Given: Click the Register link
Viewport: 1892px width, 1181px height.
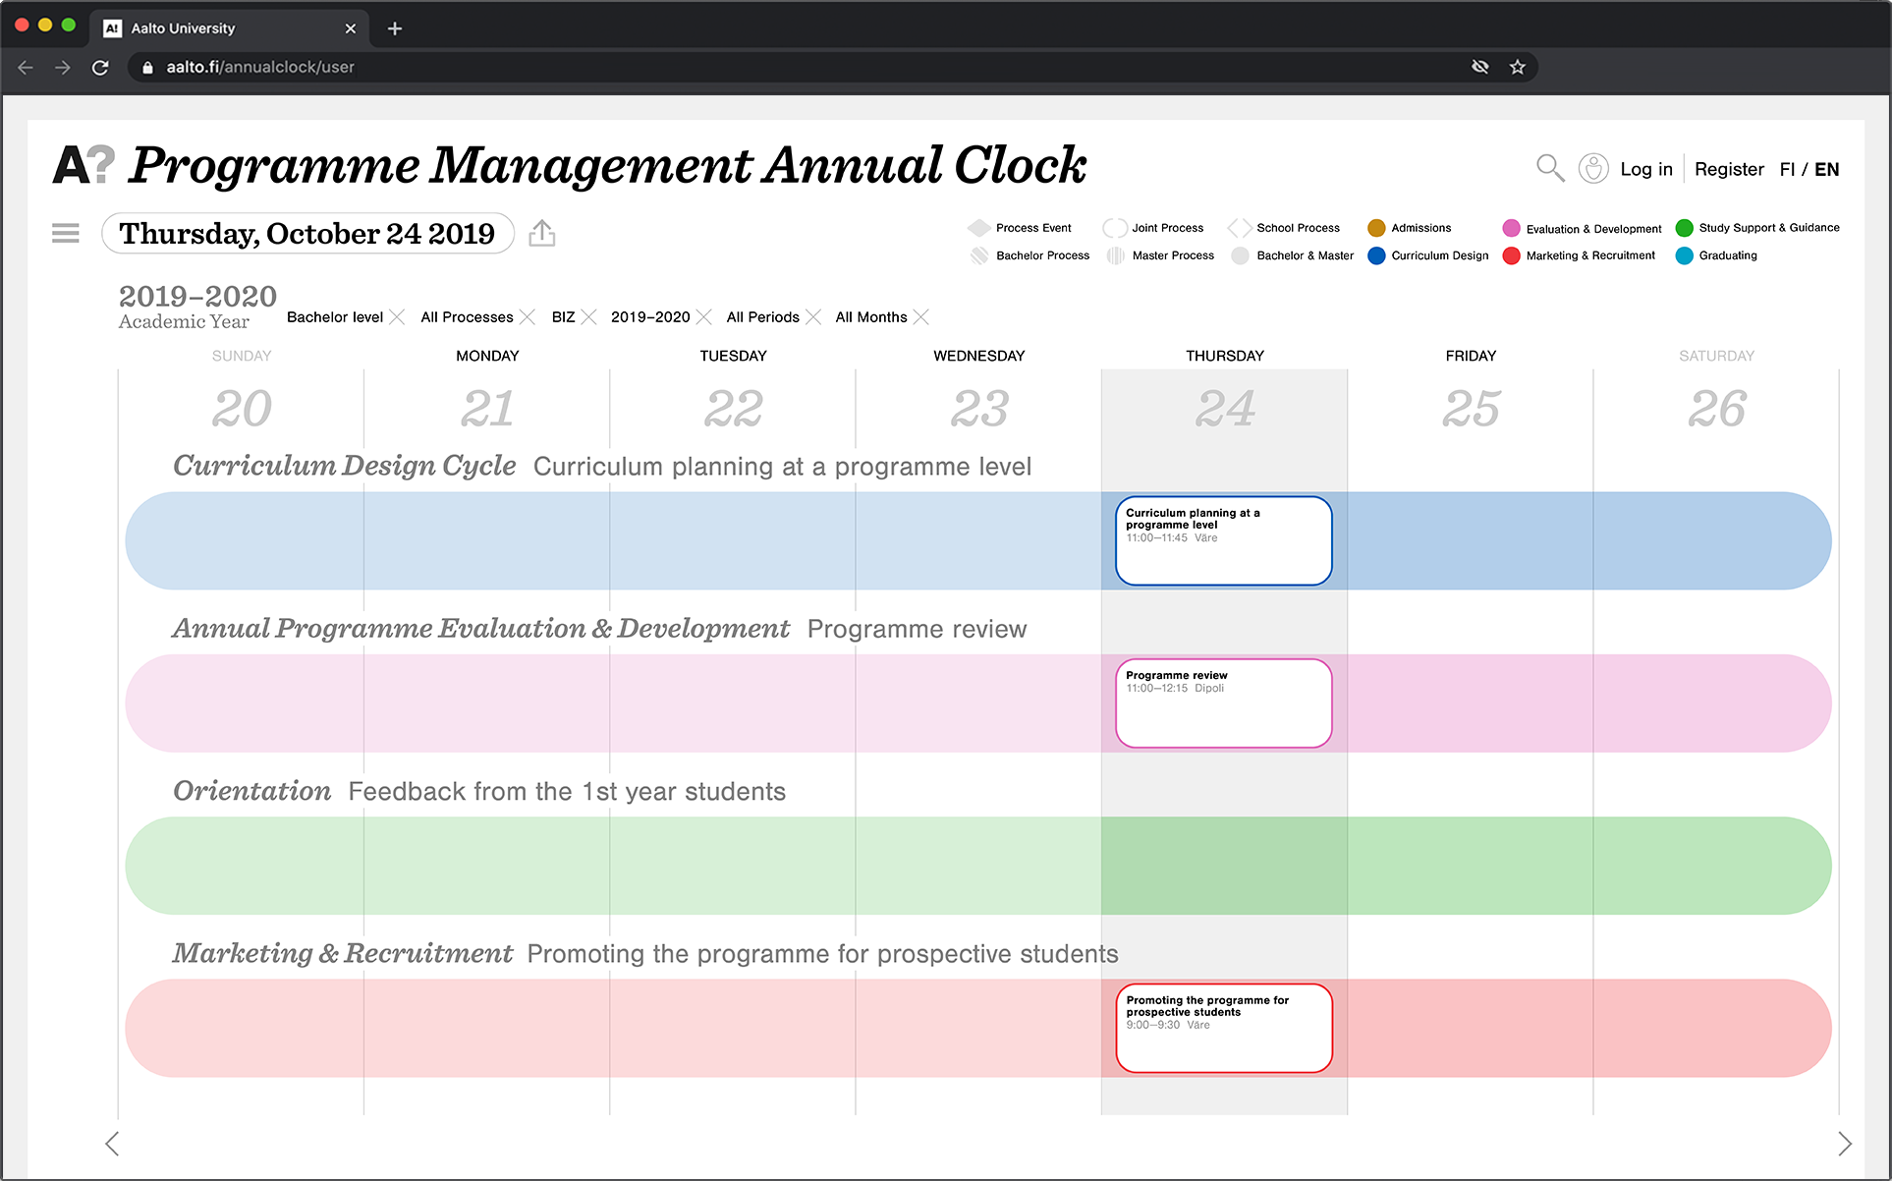Looking at the screenshot, I should point(1728,169).
